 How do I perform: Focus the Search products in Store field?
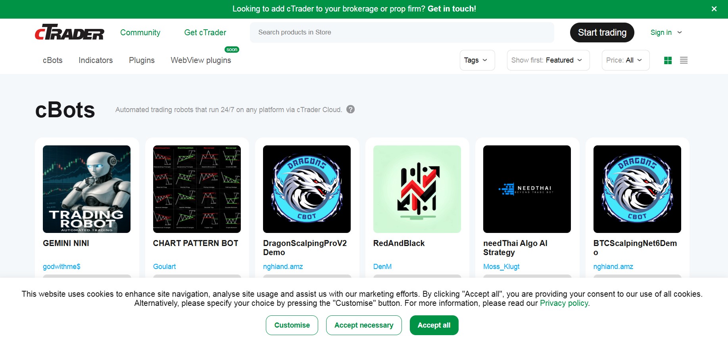click(401, 32)
